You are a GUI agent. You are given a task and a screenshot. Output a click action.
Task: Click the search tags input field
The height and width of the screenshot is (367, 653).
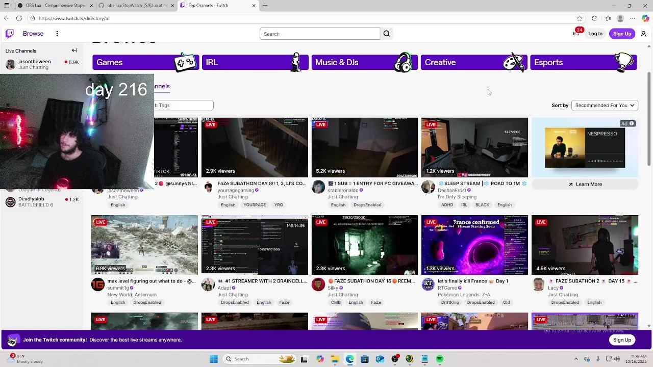184,106
